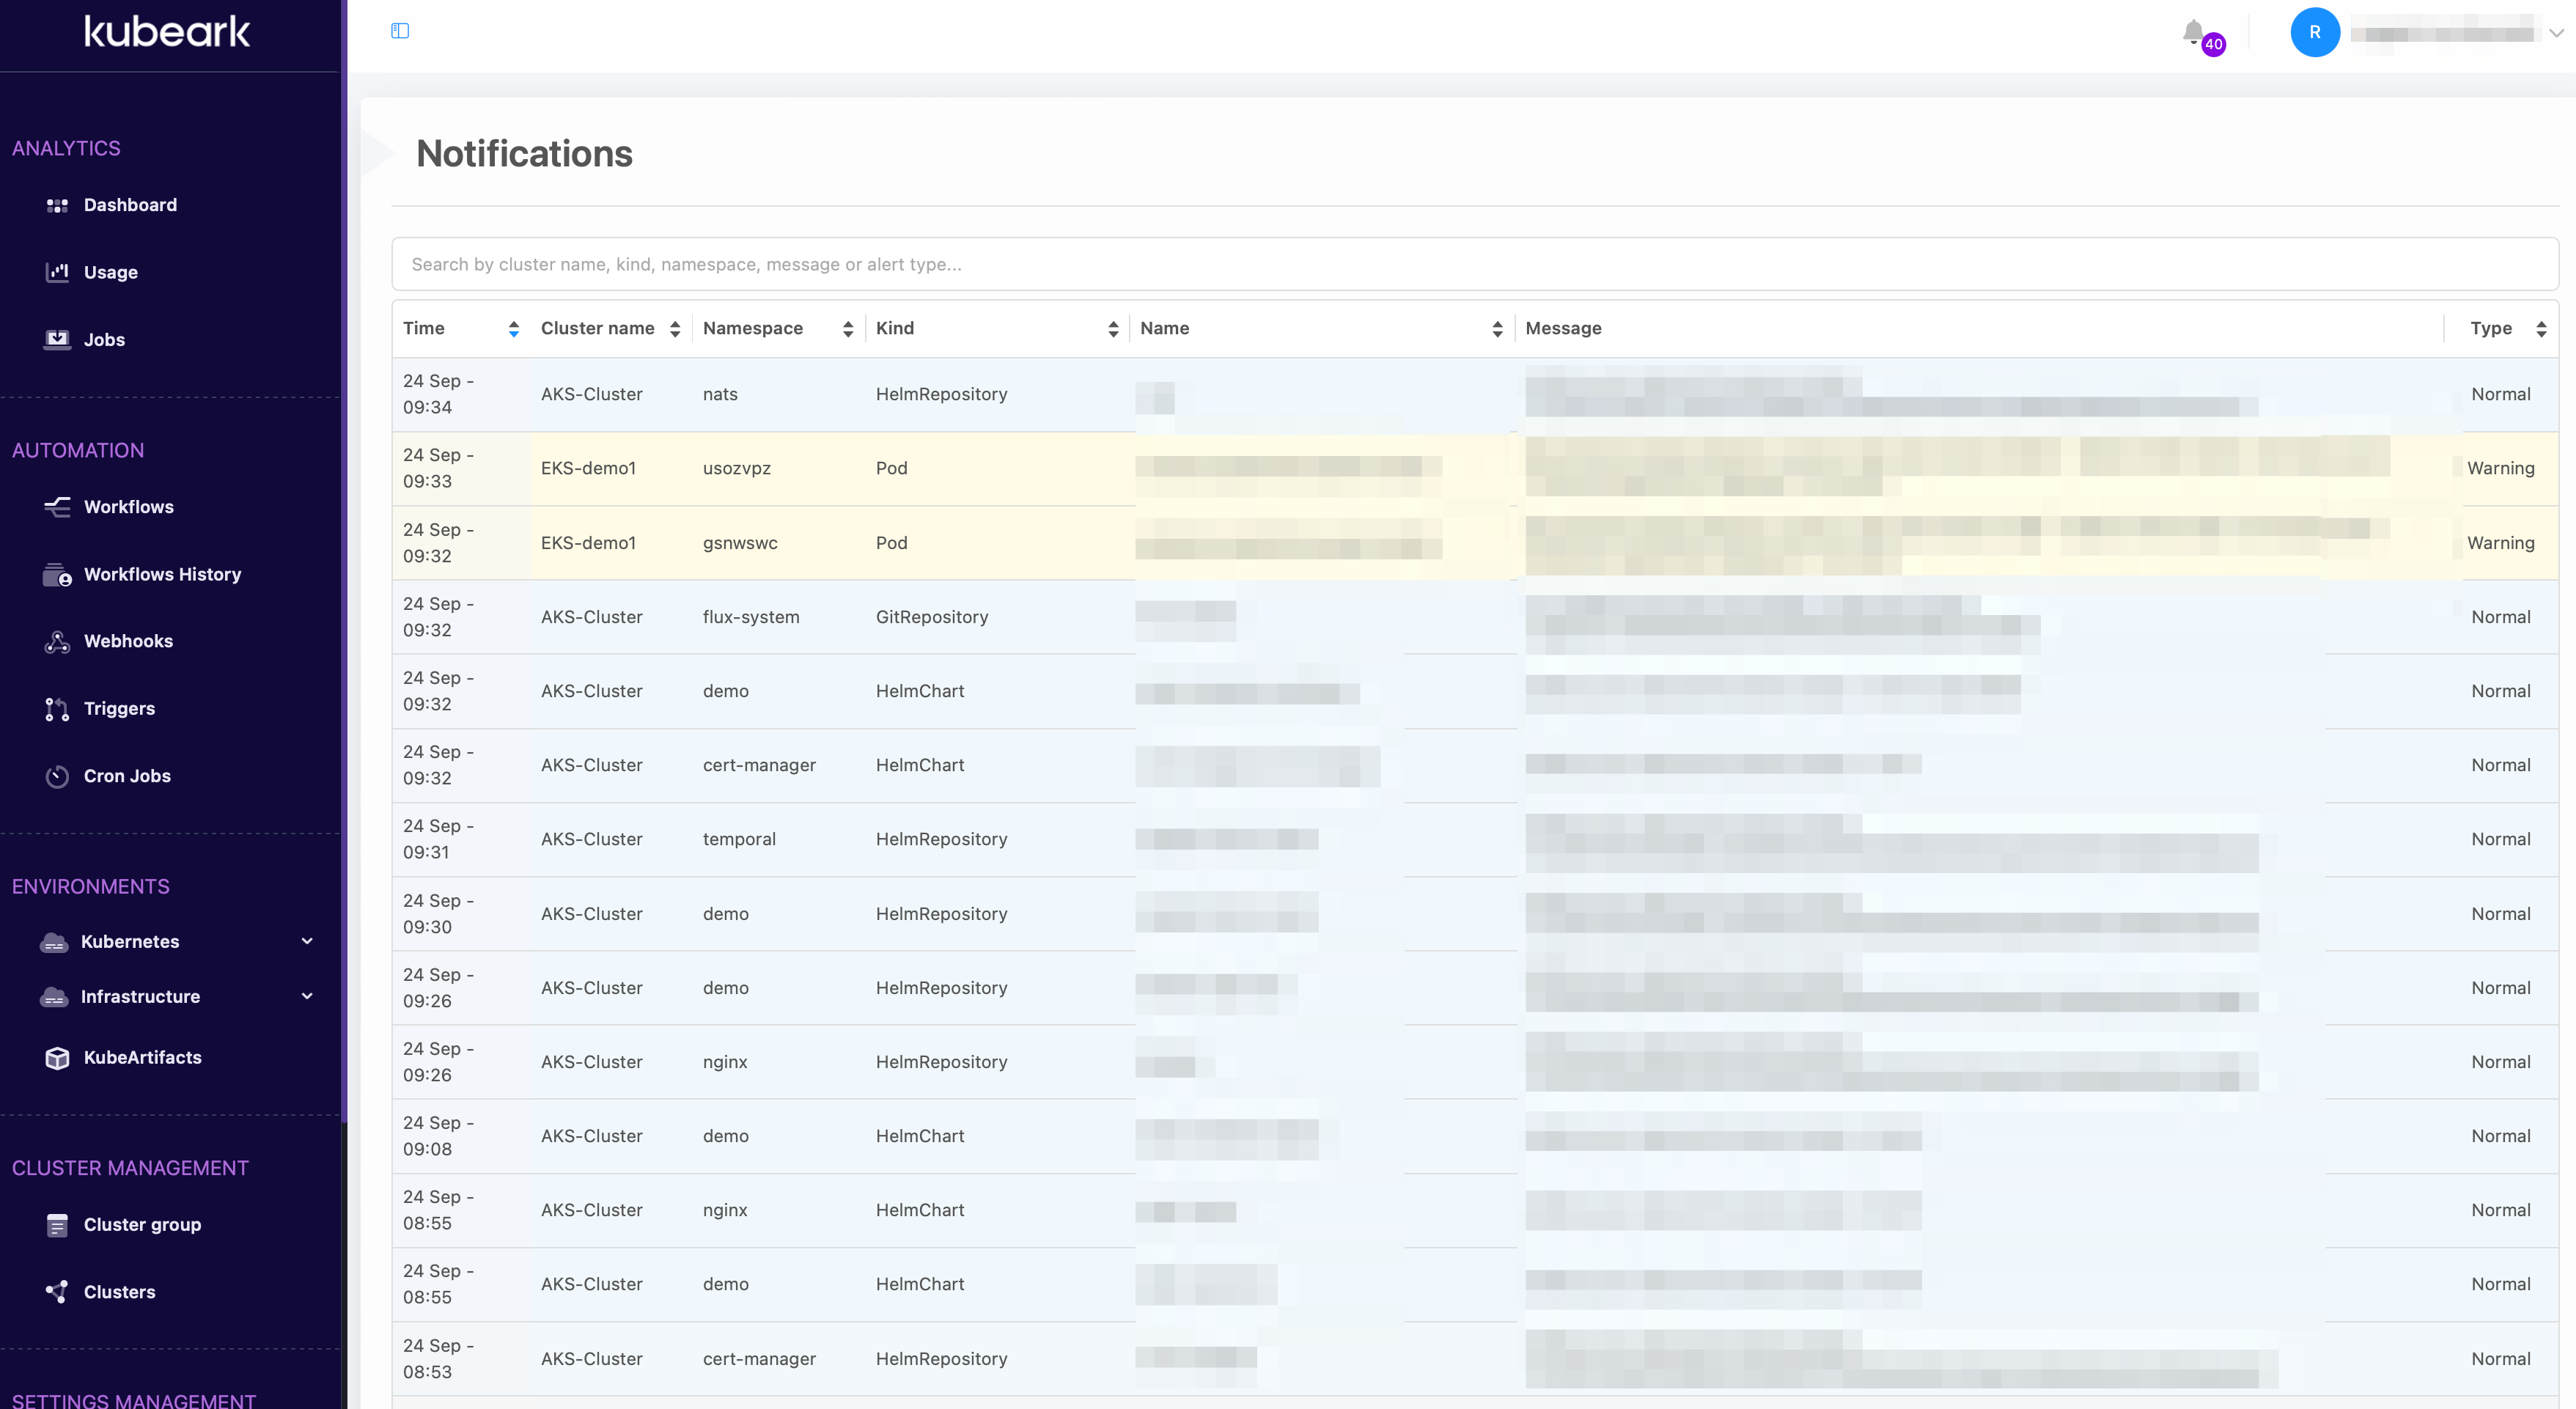
Task: Open Cluster group page link
Action: tap(142, 1225)
